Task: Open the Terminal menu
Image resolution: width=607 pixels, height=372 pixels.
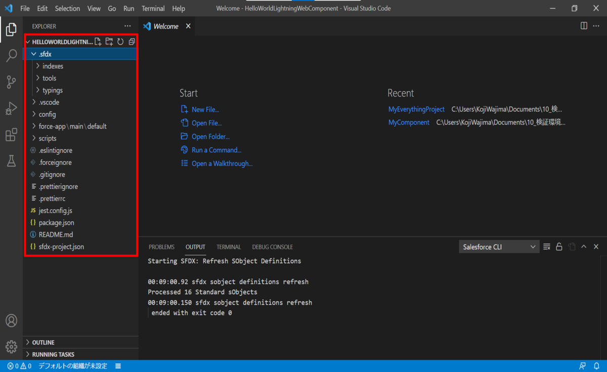Action: [x=153, y=8]
